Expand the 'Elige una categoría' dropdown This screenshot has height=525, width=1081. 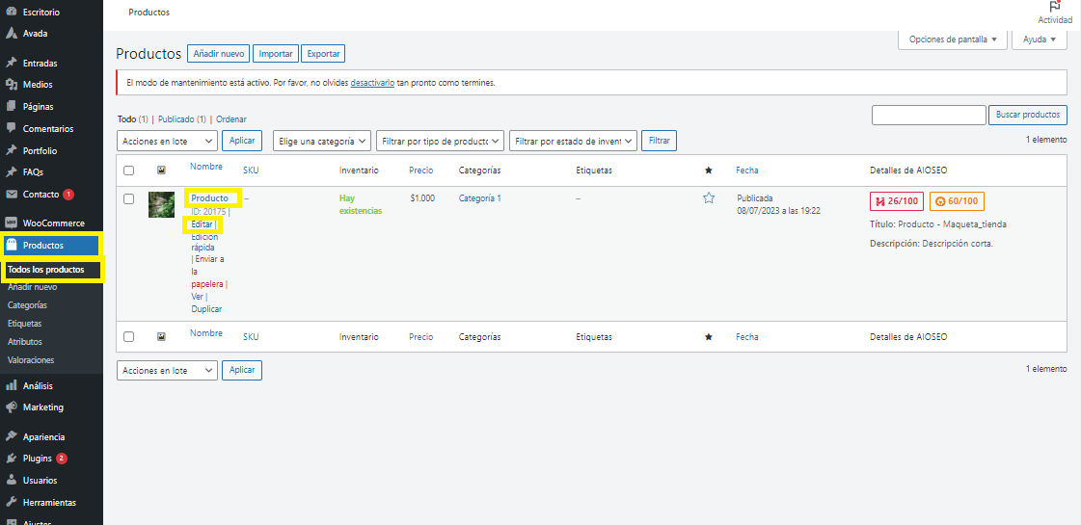(x=322, y=142)
